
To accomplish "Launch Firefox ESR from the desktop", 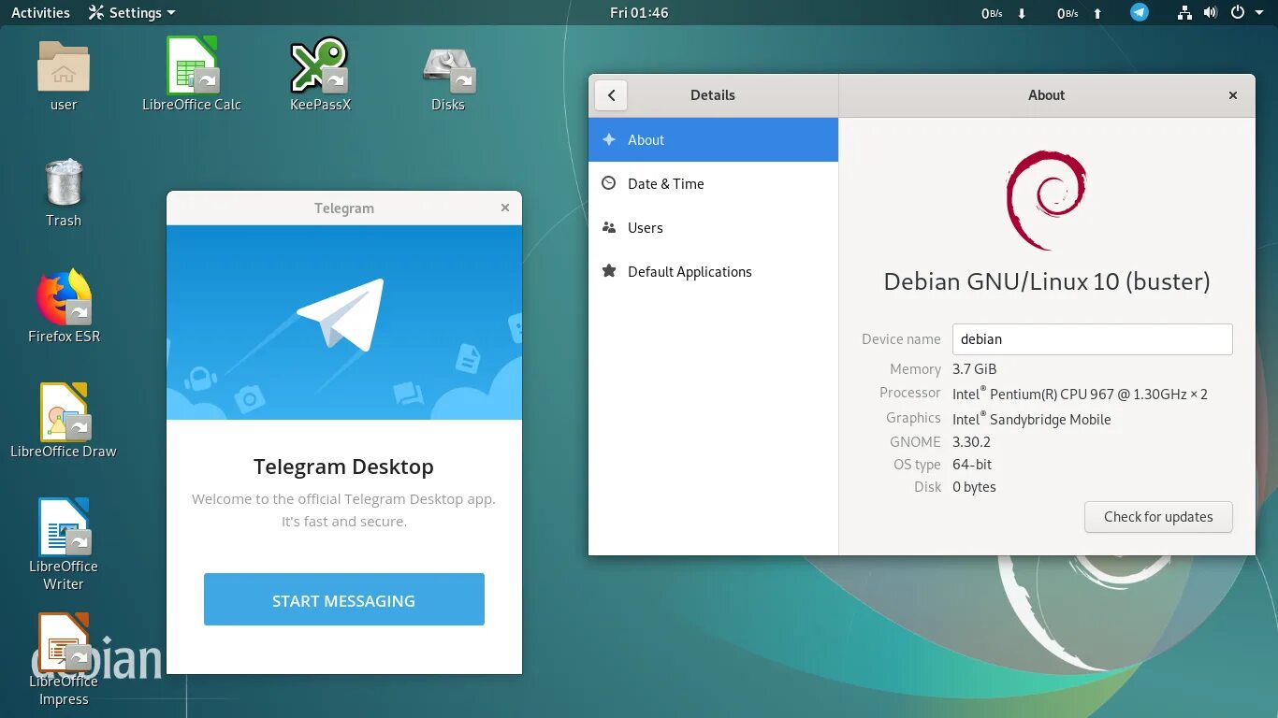I will click(64, 297).
